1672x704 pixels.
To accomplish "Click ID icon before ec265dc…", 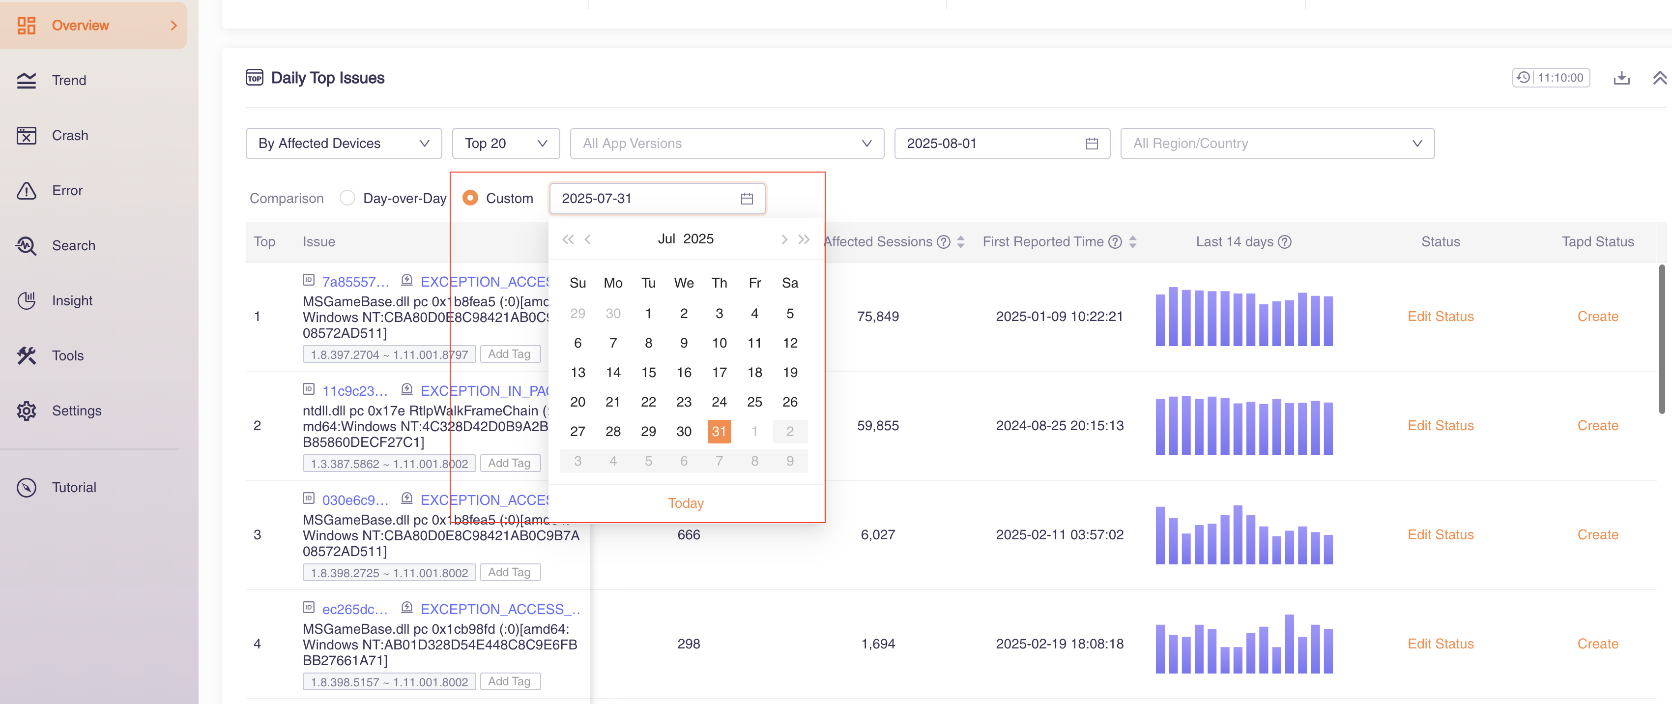I will tap(308, 607).
